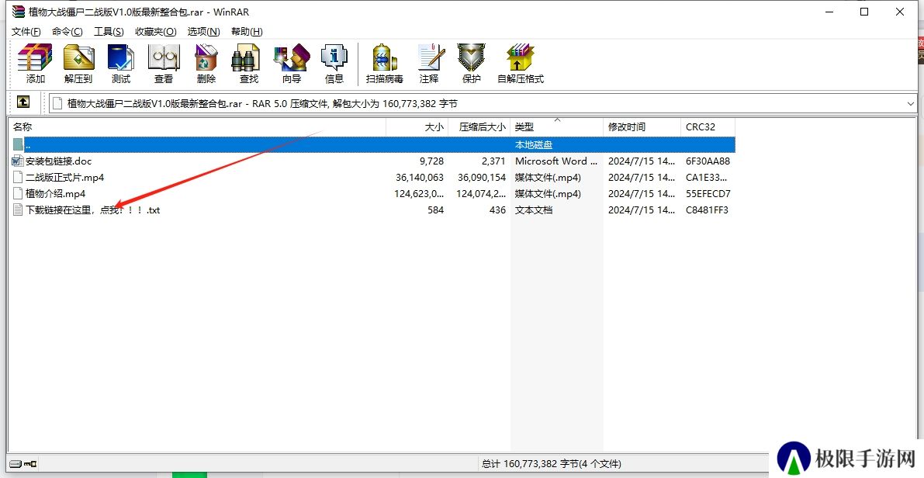Click the packed size value 436
The height and width of the screenshot is (478, 924).
pos(497,210)
